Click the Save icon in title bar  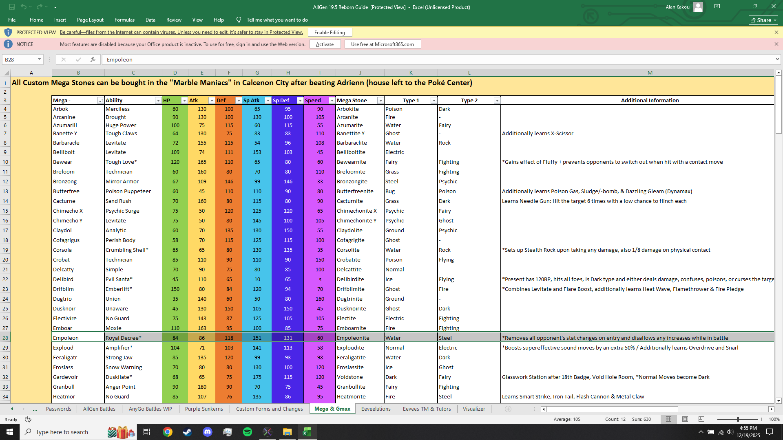pos(11,7)
